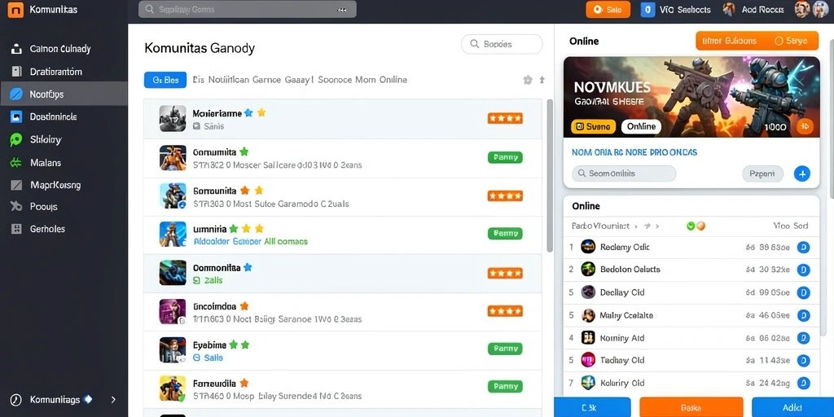Screen dimensions: 834x417
Task: Open the Shloiry chat bubble icon
Action: click(16, 140)
